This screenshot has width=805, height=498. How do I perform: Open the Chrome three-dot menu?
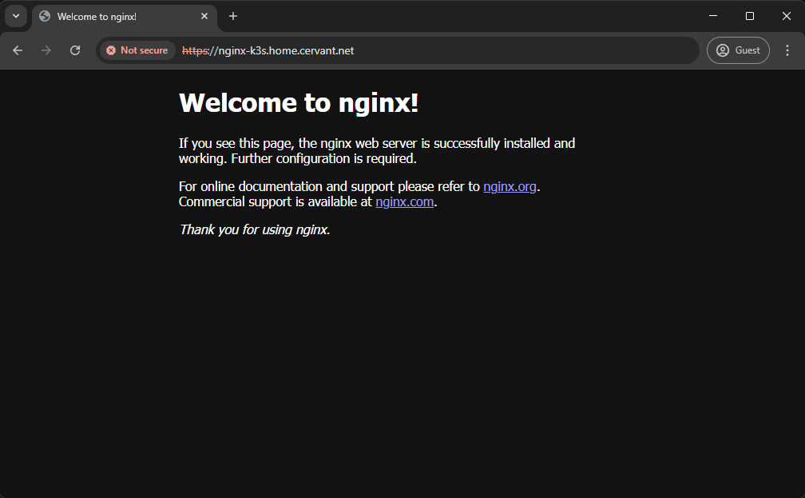tap(787, 50)
